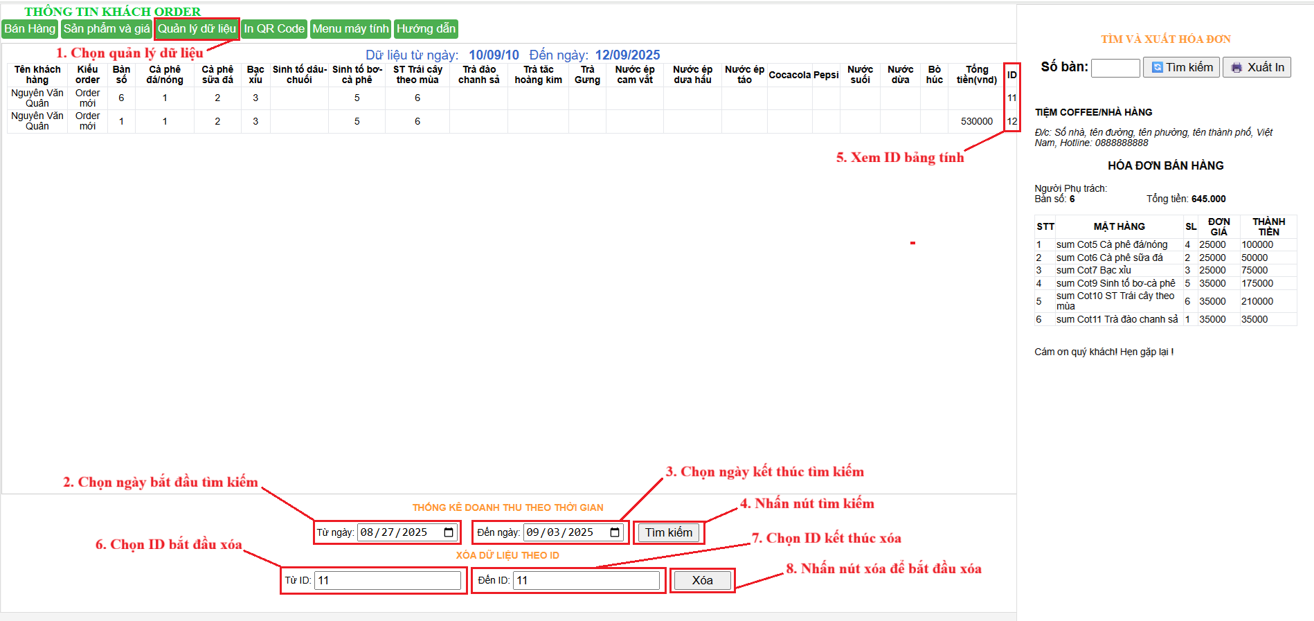Open the Hướng dẫn tab
The image size is (1314, 621).
426,28
